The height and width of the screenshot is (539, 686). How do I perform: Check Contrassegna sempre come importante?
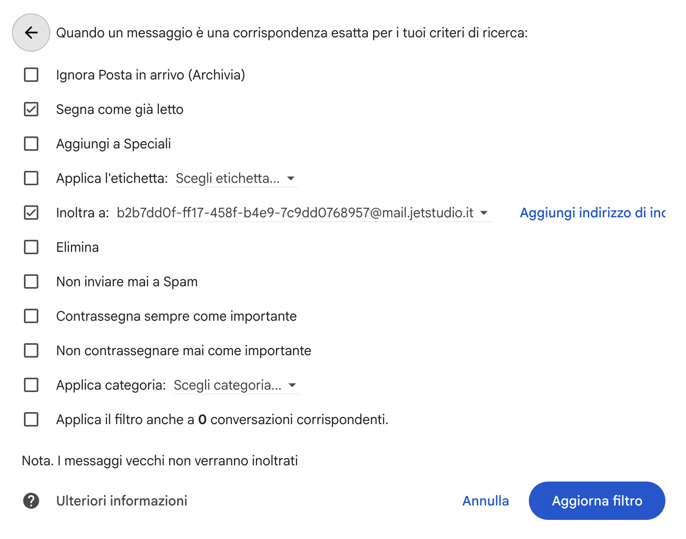(x=31, y=316)
